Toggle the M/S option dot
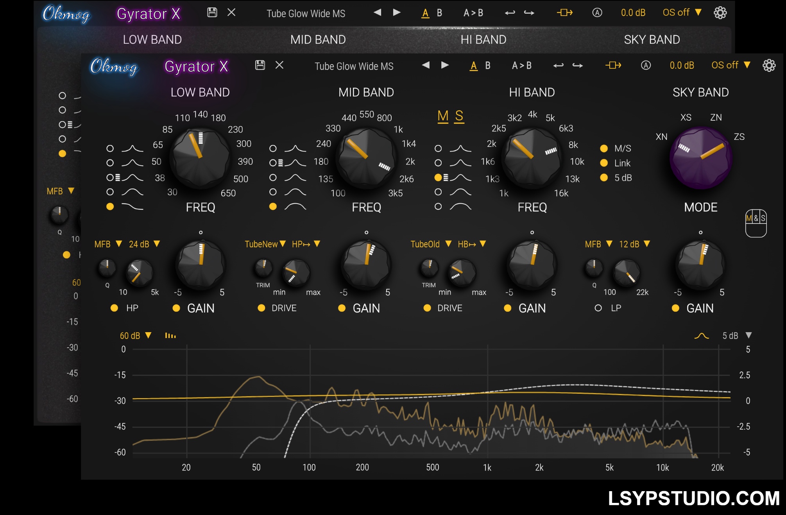 (x=604, y=148)
